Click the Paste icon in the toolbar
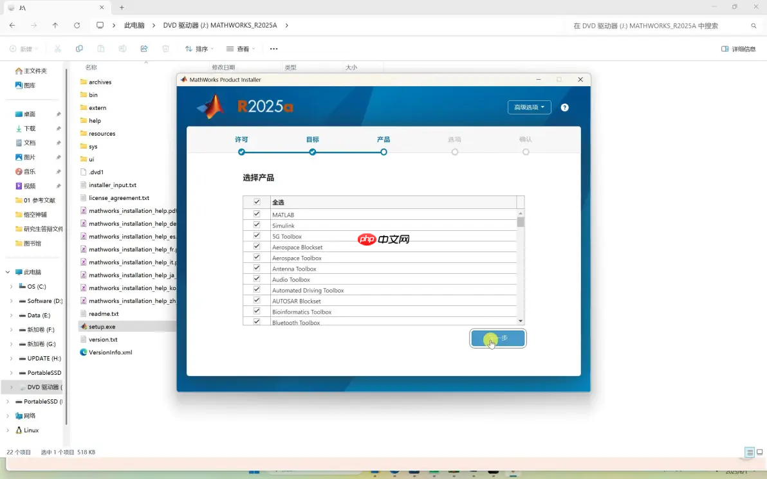Viewport: 767px width, 479px height. tap(101, 48)
